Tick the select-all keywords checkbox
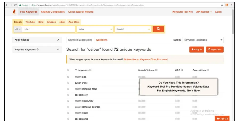 [68, 70]
